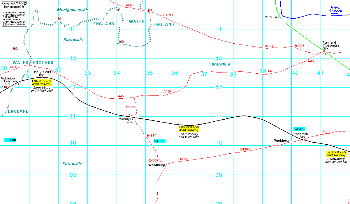Select the Yockleton village name
Viewport: 350px width, 204px height.
[x=282, y=141]
